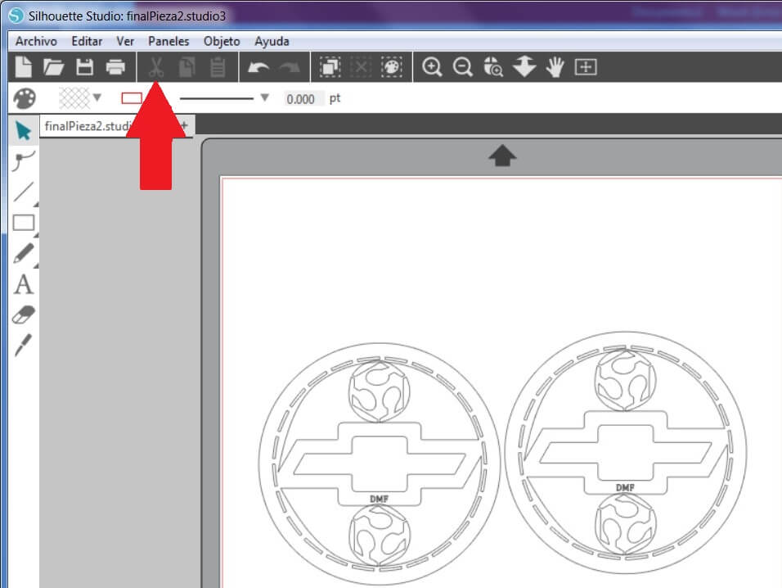Open the Editar menu
The height and width of the screenshot is (588, 782).
tap(87, 42)
